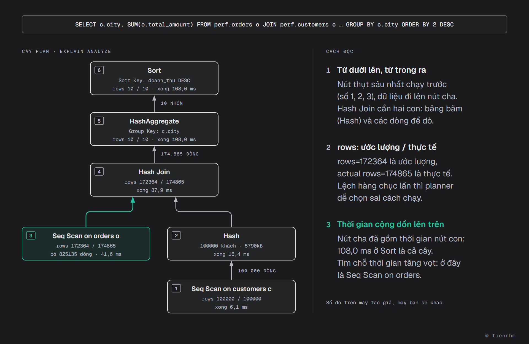Viewport: 529px width, 344px height.
Task: Click '108,0 ms ở Sort là cả cây.' line
Action: tap(385, 251)
